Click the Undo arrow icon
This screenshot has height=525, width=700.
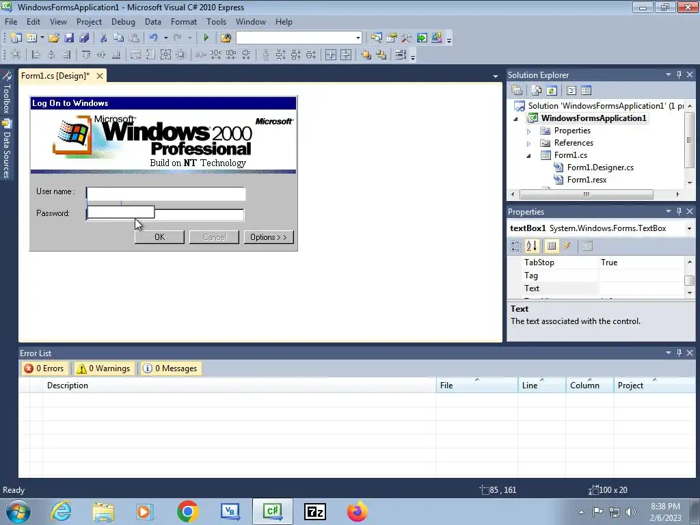click(154, 38)
